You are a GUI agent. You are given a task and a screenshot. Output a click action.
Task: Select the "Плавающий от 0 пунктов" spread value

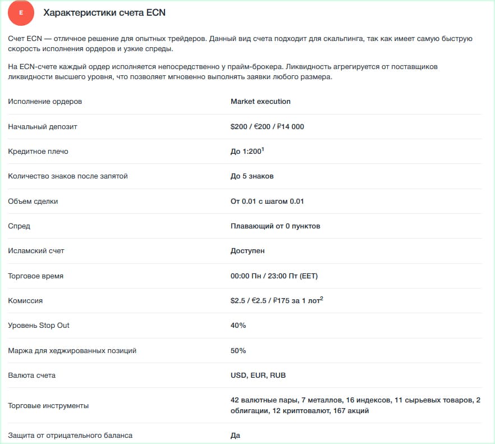pos(276,226)
